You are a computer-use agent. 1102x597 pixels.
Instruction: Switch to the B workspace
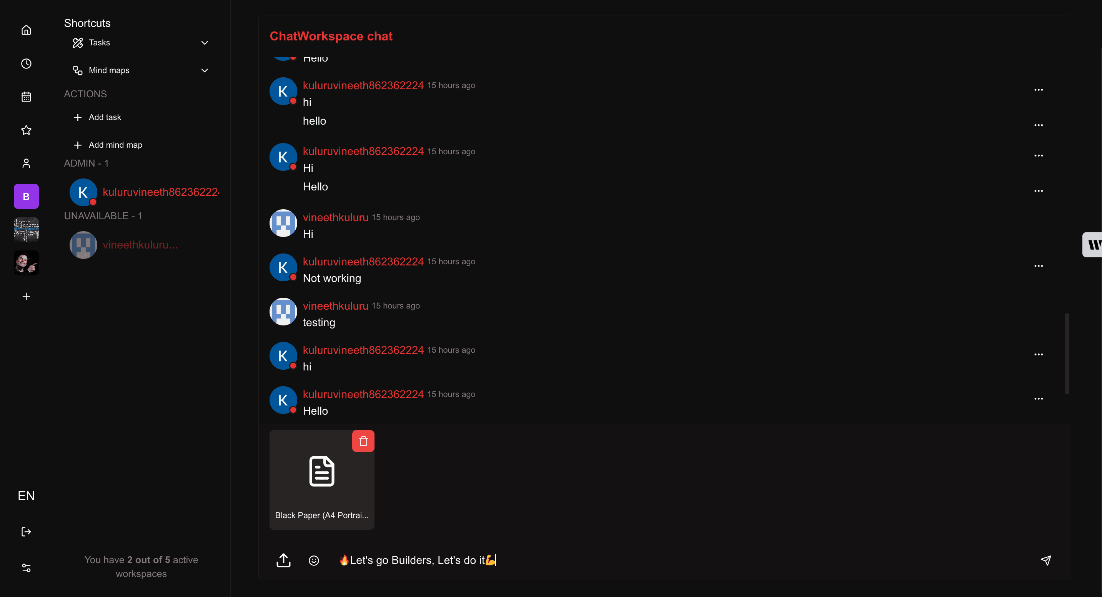coord(26,196)
